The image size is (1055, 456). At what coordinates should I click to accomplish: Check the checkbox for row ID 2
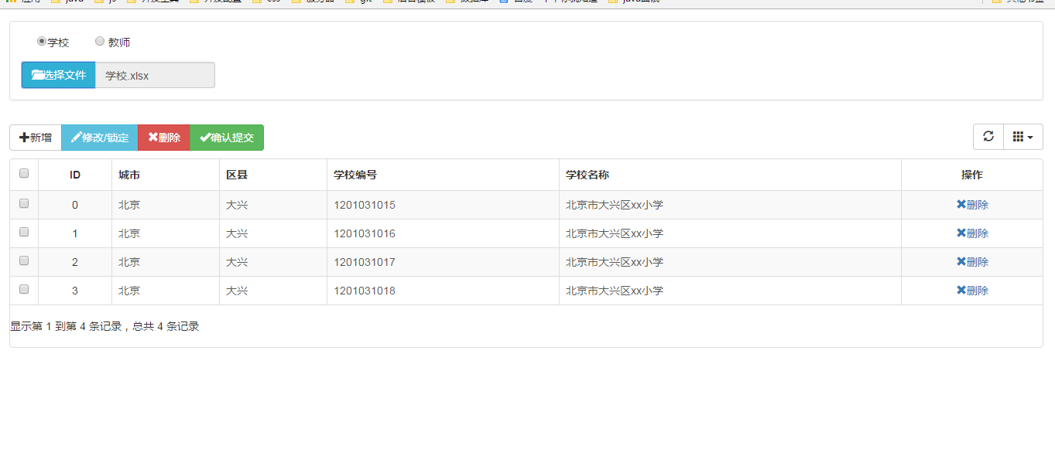coord(24,261)
